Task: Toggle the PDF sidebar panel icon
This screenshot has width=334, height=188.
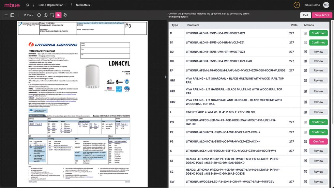Action: coord(12,15)
